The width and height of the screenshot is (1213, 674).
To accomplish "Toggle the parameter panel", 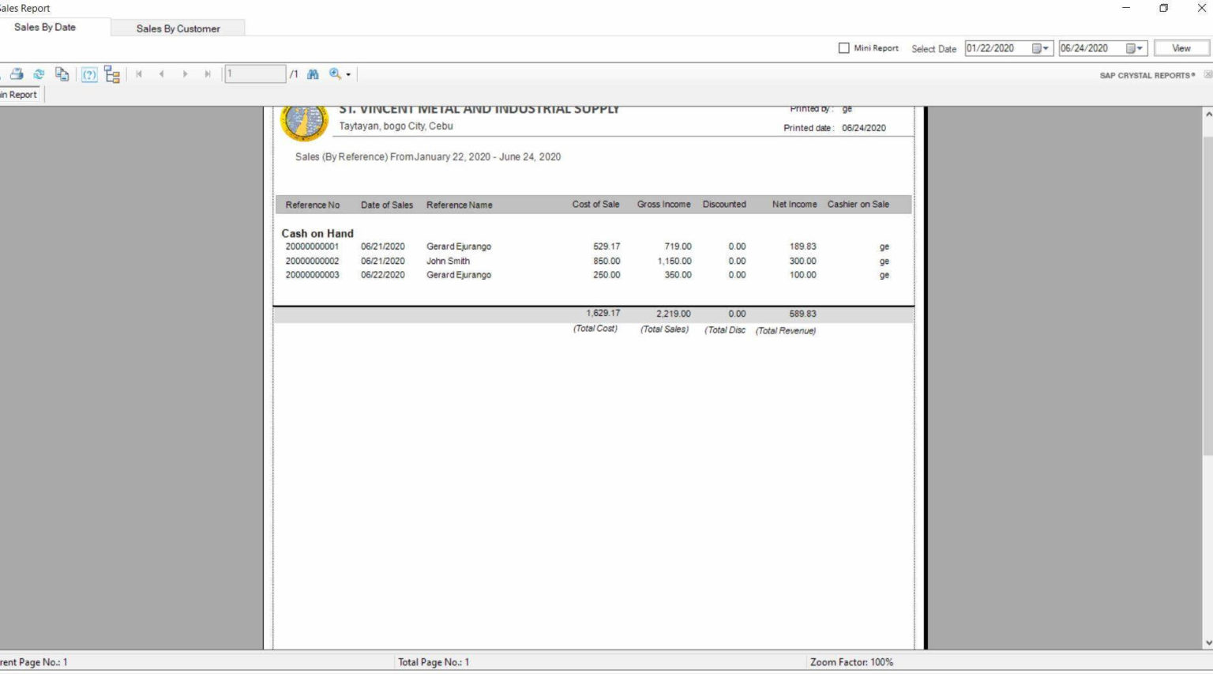I will pos(89,74).
